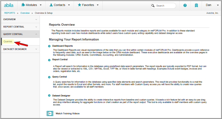222x119 pixels.
Task: Click the Contacts person icon
Action: point(51,5)
